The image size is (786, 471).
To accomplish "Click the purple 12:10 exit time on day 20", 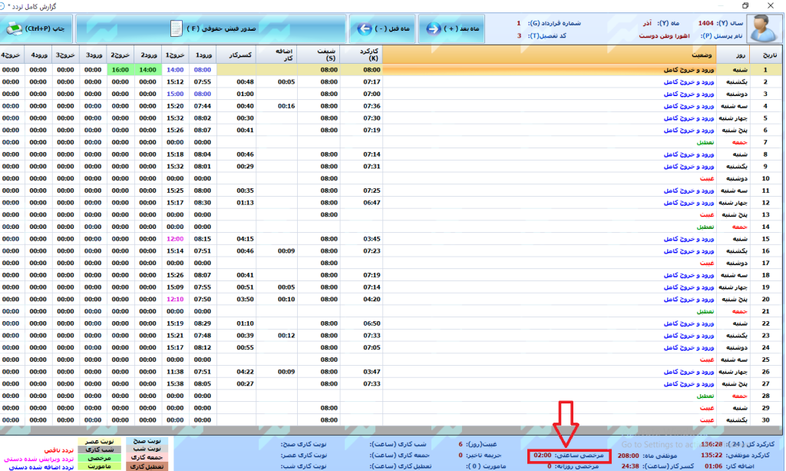I will (175, 299).
